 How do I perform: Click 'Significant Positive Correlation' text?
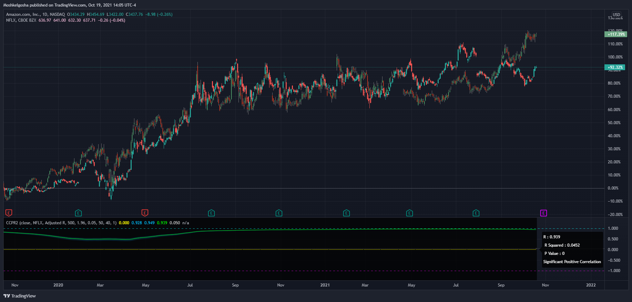(572, 262)
